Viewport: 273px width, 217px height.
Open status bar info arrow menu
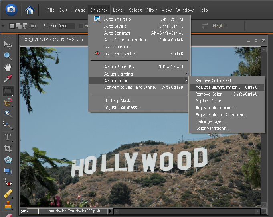coord(111,211)
